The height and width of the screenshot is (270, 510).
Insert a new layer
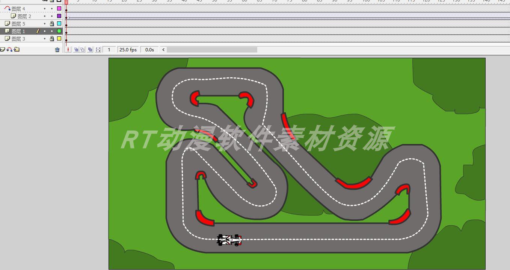pos(3,49)
